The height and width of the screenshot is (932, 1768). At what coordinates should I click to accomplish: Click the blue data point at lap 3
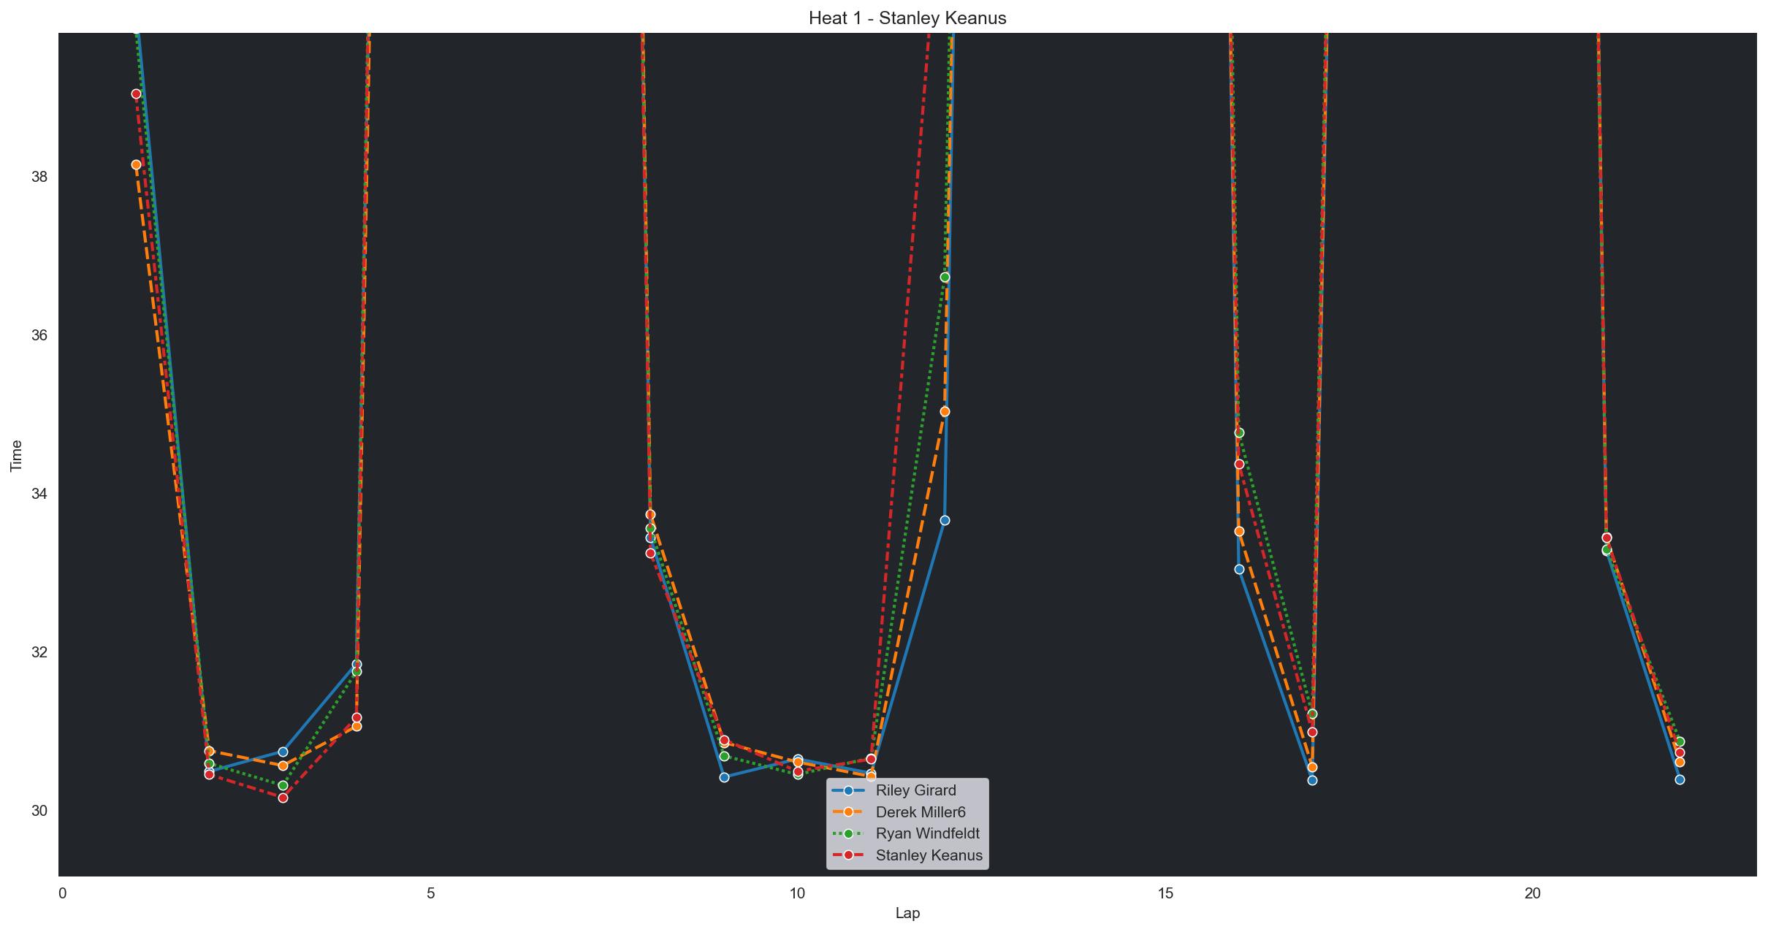point(283,752)
